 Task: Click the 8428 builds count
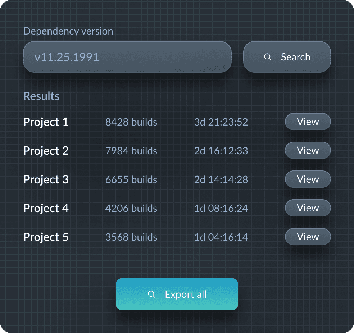[x=131, y=122]
